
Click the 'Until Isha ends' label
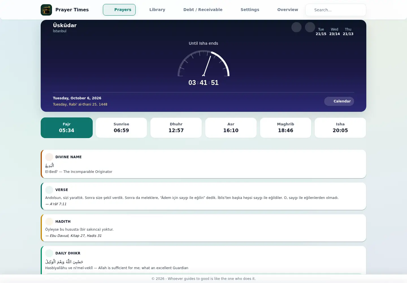click(203, 43)
